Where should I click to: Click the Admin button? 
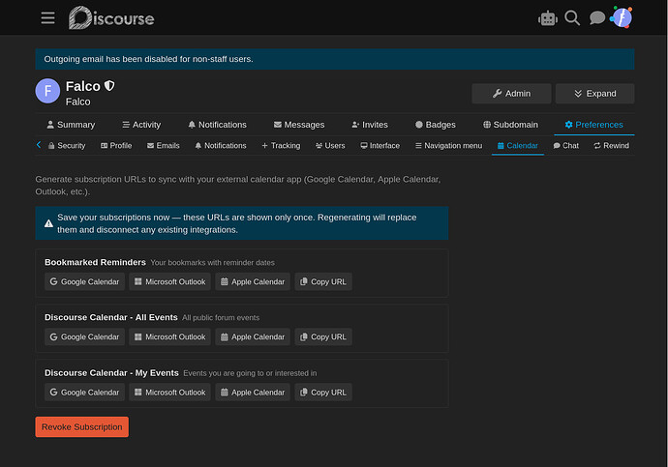(x=511, y=94)
